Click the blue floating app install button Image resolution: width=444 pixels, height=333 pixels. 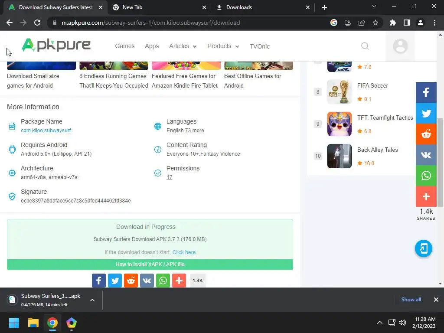point(424,248)
